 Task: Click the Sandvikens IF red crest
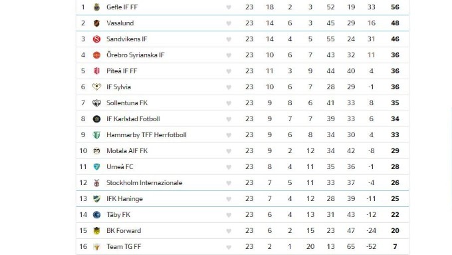click(x=96, y=39)
